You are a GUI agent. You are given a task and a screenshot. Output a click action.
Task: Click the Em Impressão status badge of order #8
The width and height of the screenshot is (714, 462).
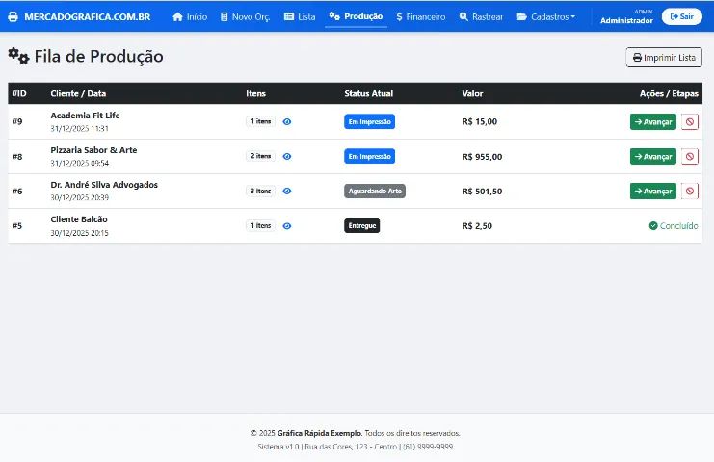tap(369, 156)
